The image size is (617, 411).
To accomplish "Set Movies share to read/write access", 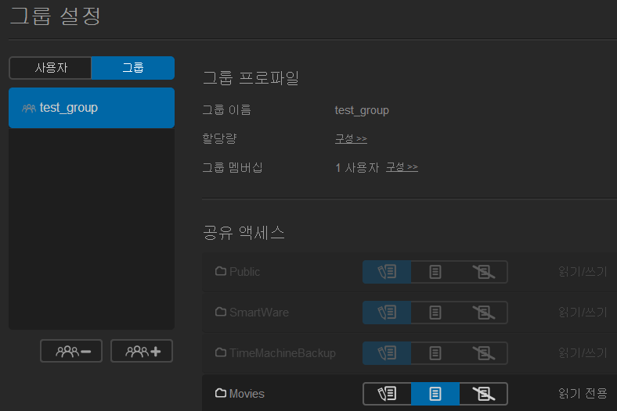I will click(387, 394).
